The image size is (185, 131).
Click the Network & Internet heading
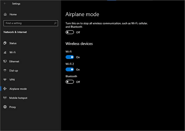click(15, 32)
